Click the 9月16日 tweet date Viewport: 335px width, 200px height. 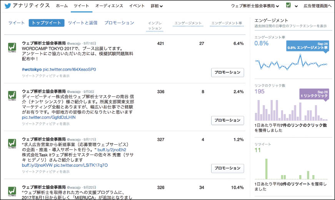click(90, 43)
